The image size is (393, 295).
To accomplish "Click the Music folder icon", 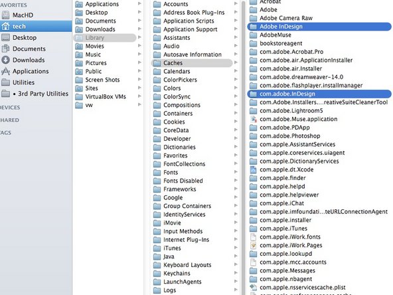I will 79,54.
